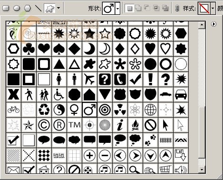Pick the club card suit shape
Image resolution: width=223 pixels, height=180 pixels.
pyautogui.click(x=29, y=49)
